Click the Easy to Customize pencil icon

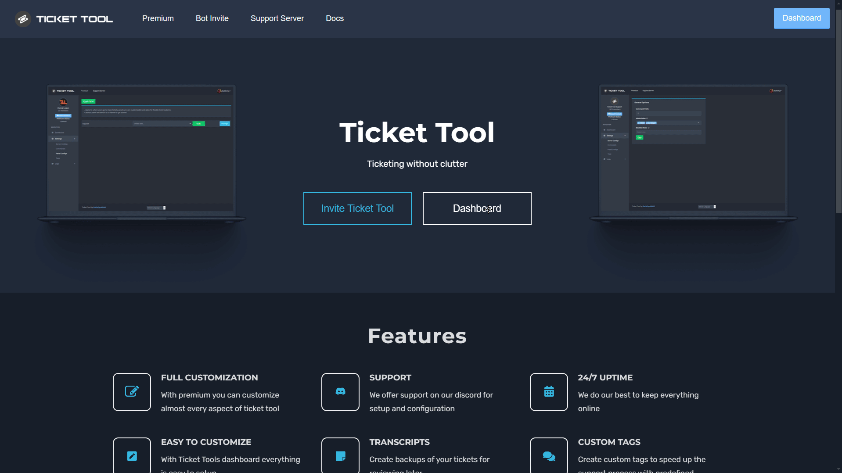pyautogui.click(x=132, y=455)
